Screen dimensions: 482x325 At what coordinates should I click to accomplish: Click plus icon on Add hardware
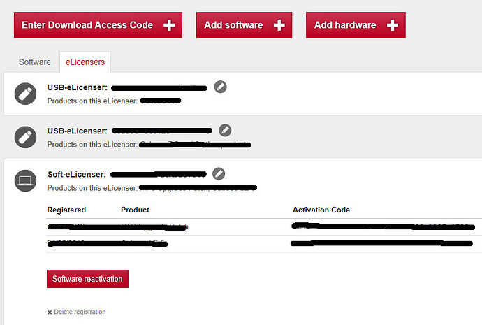[392, 25]
